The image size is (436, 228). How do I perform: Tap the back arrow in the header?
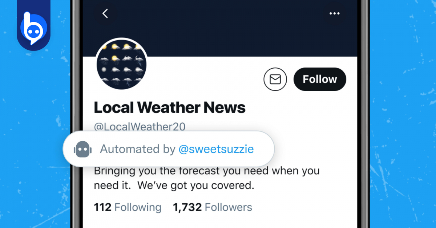point(105,14)
